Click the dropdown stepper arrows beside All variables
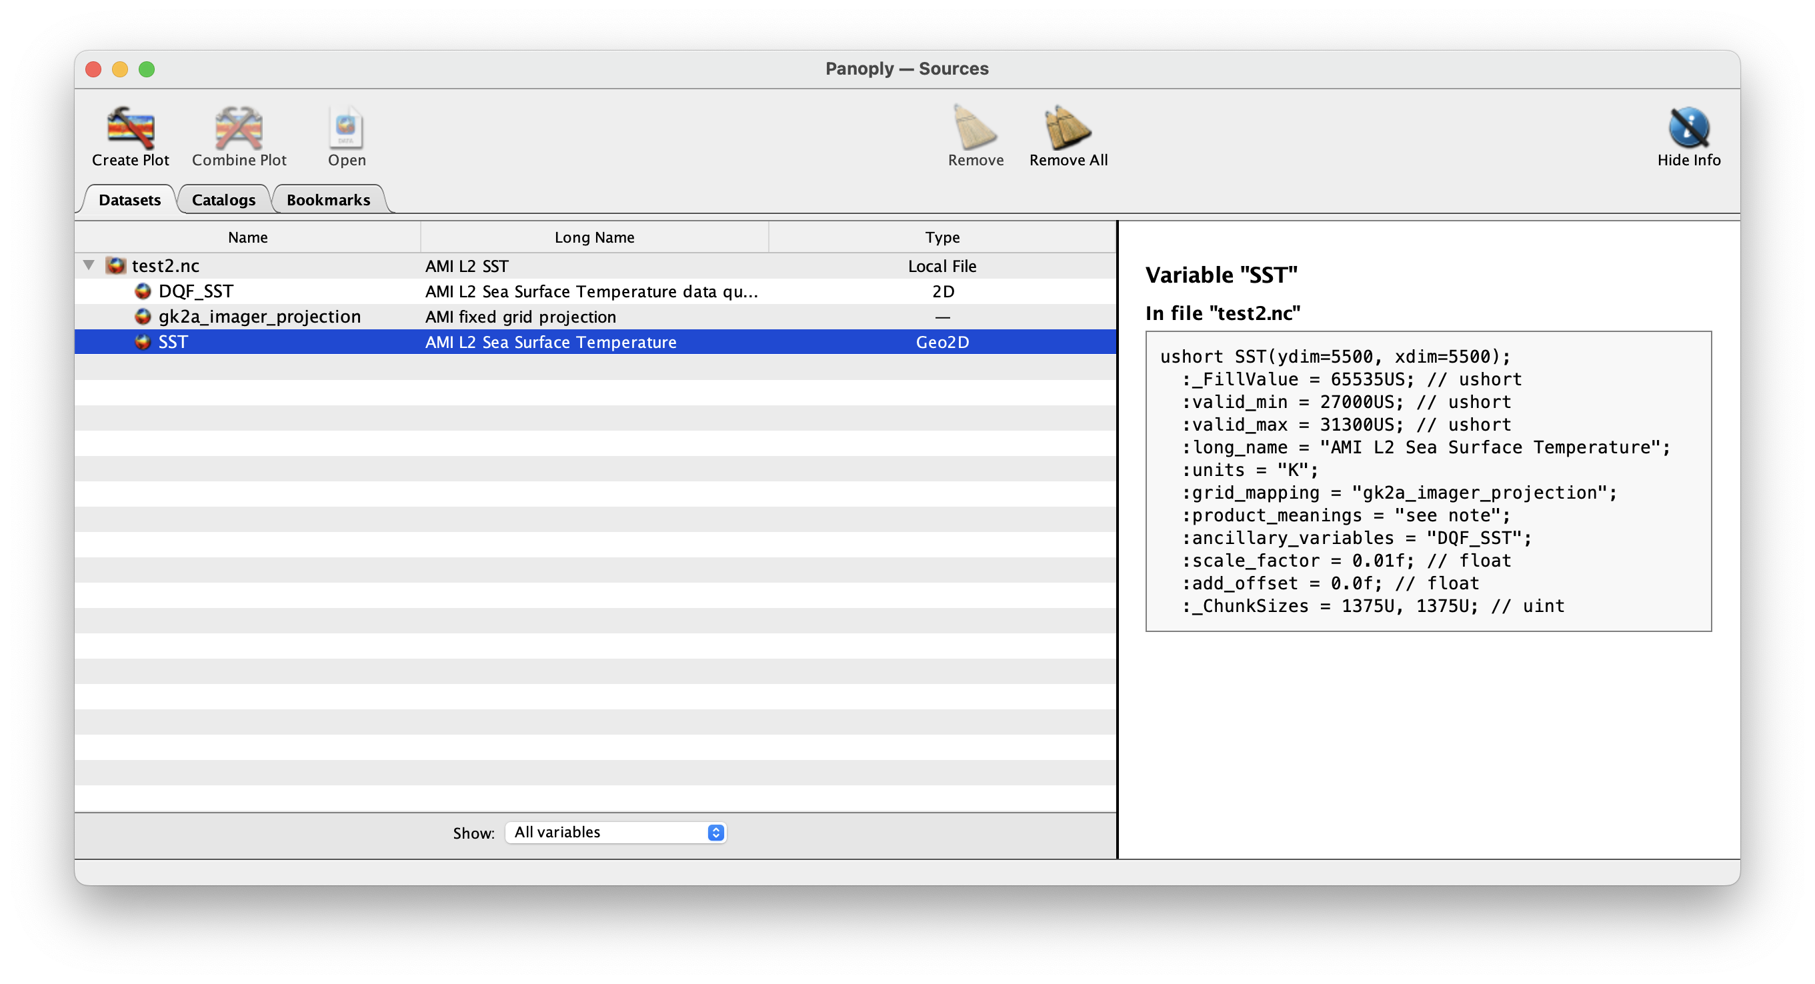This screenshot has width=1815, height=984. coord(715,832)
